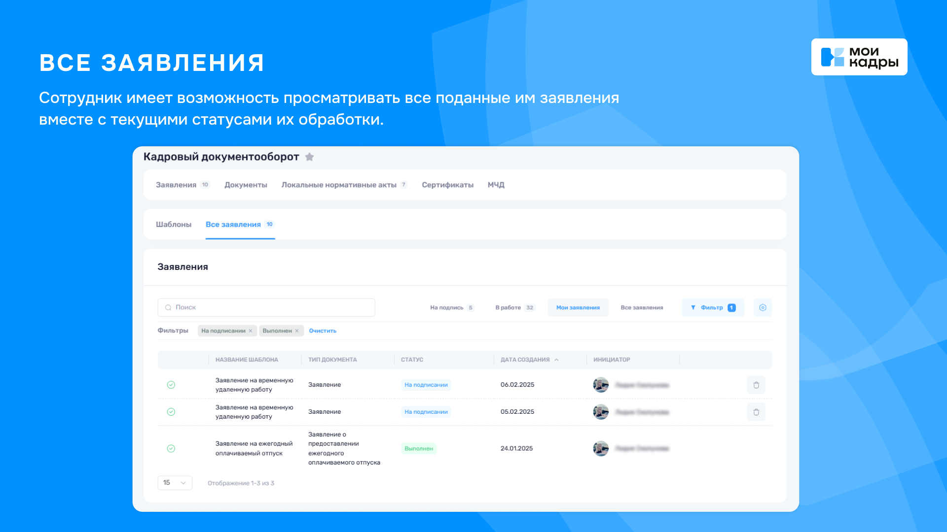Click the star next to Кадровый документооборот
This screenshot has width=947, height=532.
pyautogui.click(x=310, y=157)
